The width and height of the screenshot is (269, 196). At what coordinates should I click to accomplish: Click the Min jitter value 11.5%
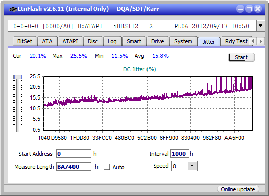120,56
